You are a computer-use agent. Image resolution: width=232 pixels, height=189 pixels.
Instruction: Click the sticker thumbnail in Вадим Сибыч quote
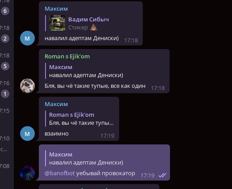[57, 23]
